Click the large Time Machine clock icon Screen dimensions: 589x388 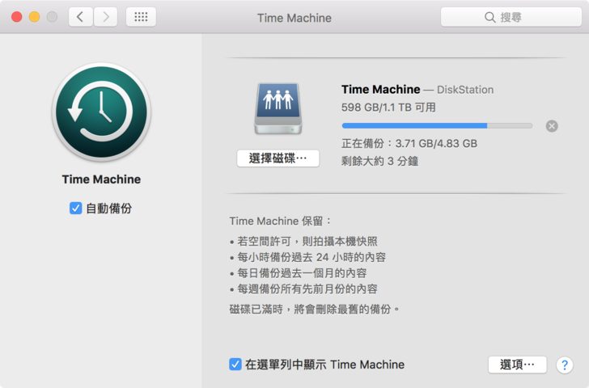[101, 111]
